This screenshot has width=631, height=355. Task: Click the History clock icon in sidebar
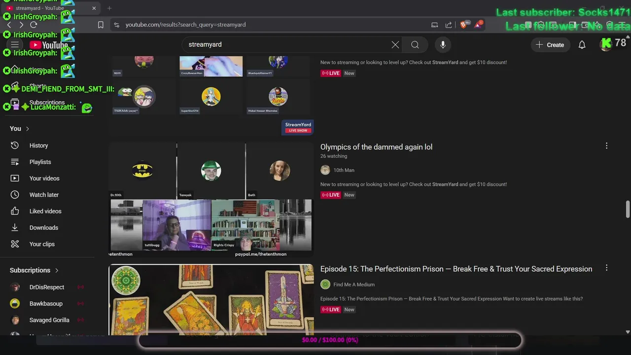[15, 145]
